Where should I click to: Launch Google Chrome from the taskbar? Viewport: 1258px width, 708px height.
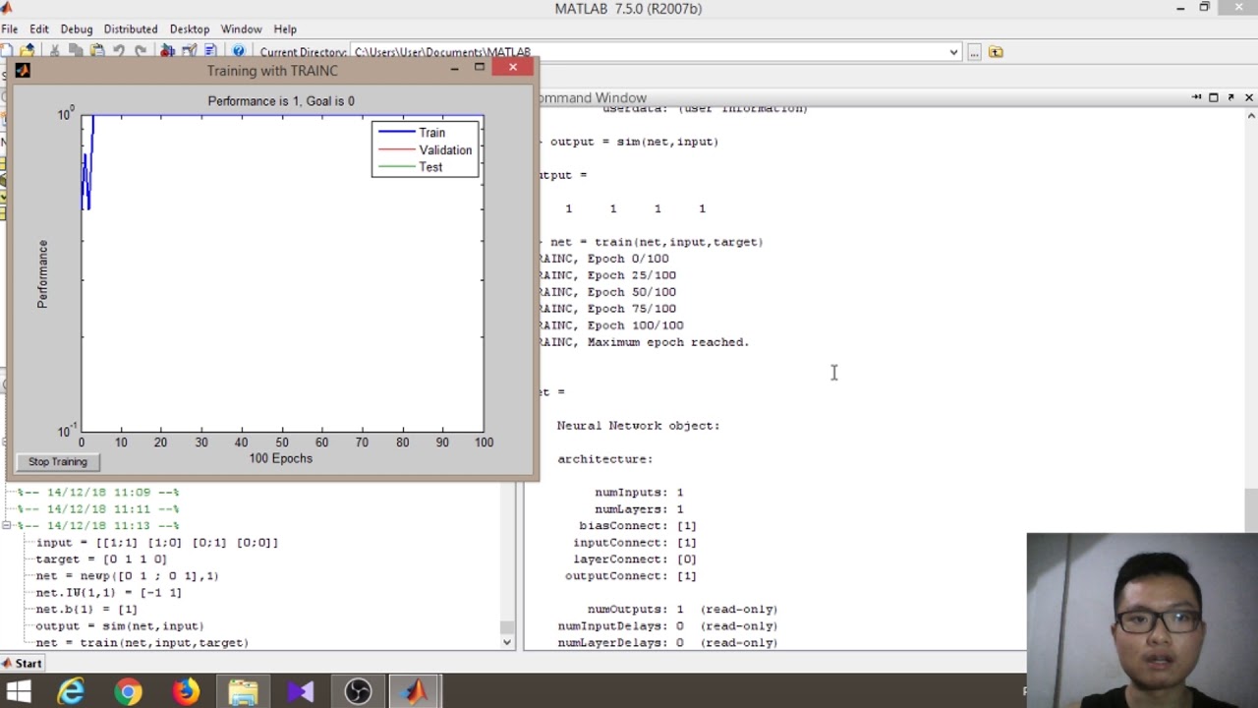(x=128, y=692)
